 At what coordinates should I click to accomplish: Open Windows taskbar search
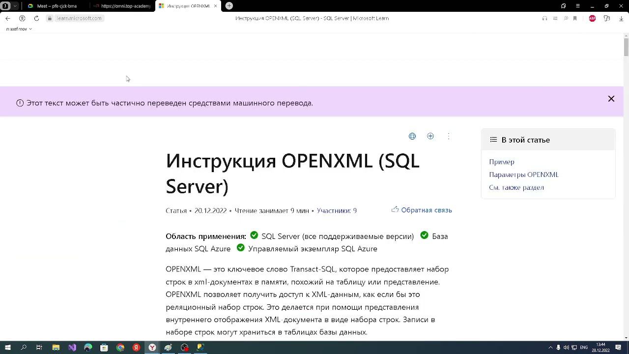(x=24, y=348)
